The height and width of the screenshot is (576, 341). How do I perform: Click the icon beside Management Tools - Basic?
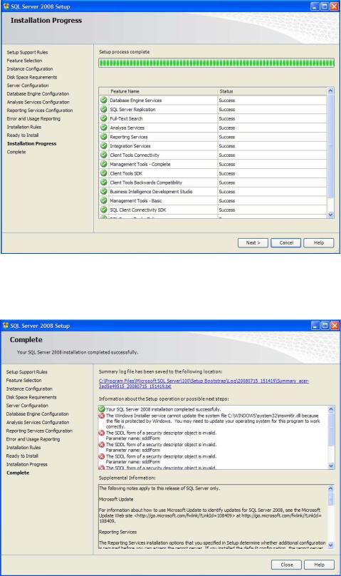(x=104, y=200)
